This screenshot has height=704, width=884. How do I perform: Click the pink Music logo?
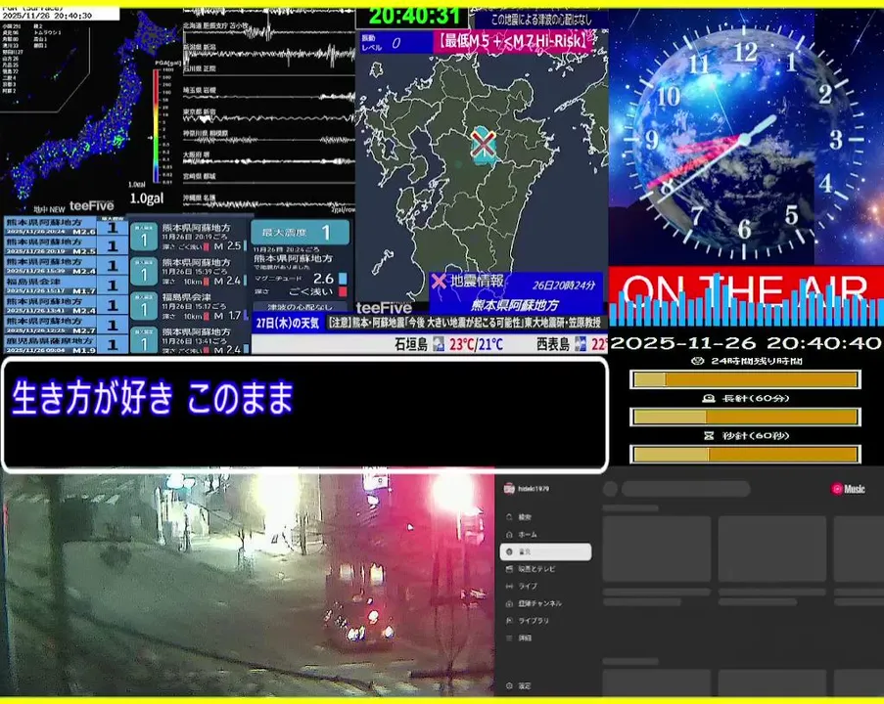849,489
